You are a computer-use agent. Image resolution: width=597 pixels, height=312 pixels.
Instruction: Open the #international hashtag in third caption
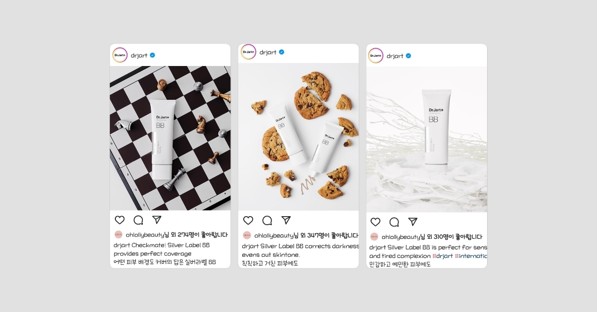[x=471, y=256]
